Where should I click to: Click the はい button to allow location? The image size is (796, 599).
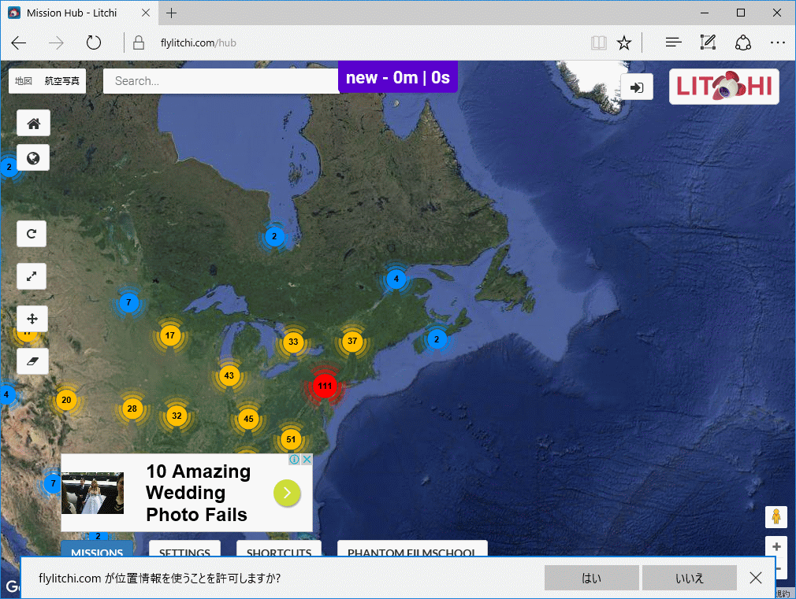591,578
